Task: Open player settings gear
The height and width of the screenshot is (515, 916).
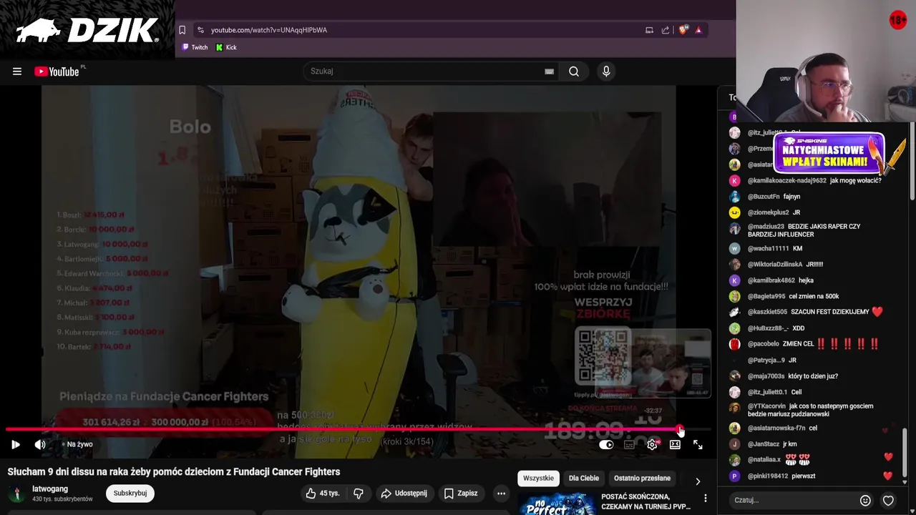Action: [x=652, y=445]
